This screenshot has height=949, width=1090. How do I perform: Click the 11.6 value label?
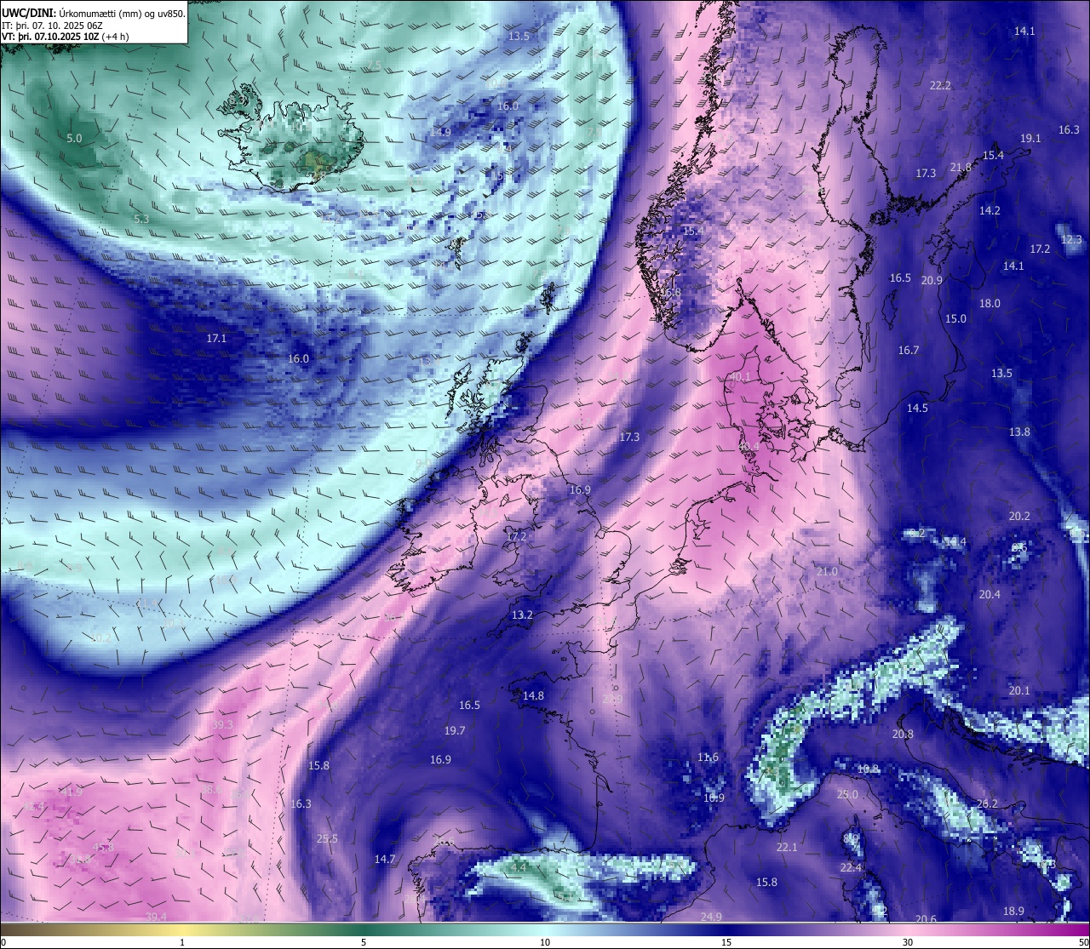pos(708,757)
